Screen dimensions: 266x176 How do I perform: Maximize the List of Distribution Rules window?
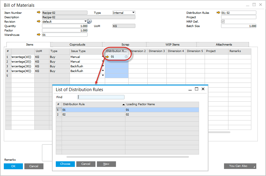pyautogui.click(x=196, y=89)
